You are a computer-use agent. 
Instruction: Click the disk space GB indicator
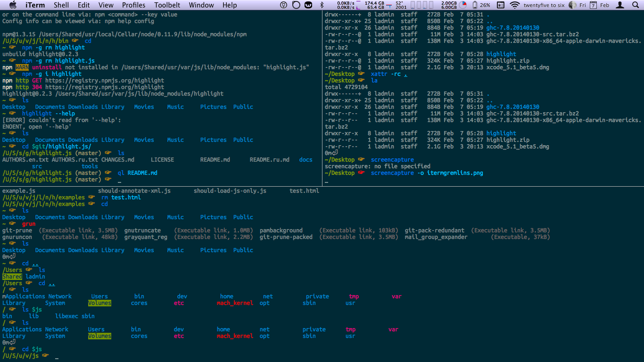pyautogui.click(x=374, y=5)
